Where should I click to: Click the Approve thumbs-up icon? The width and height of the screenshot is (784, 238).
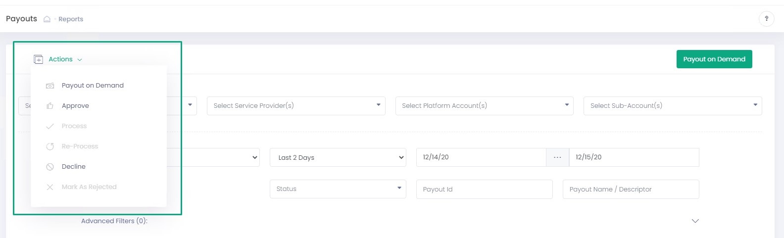click(50, 106)
